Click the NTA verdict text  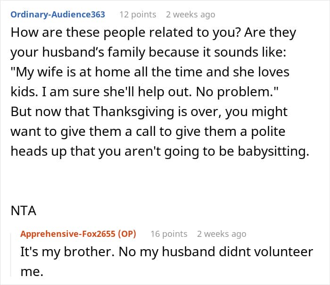click(x=24, y=210)
